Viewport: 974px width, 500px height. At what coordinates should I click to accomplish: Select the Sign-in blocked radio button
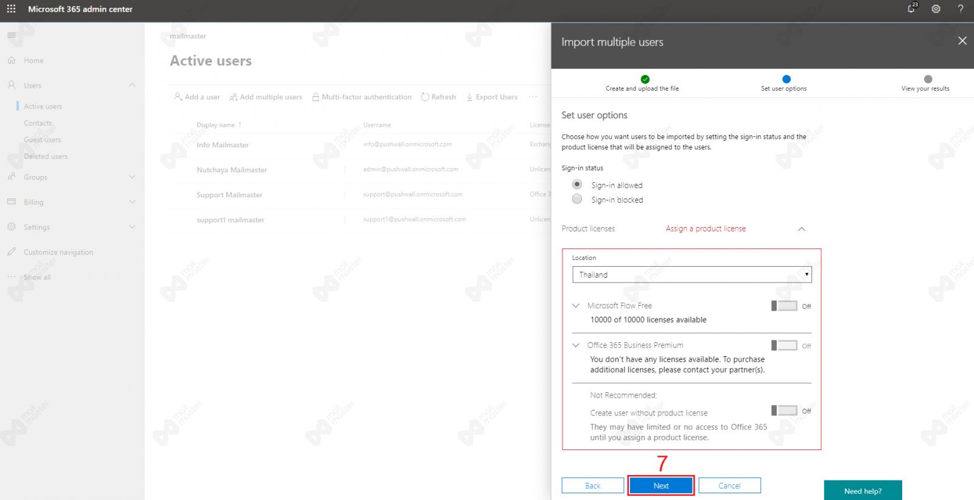click(x=577, y=199)
